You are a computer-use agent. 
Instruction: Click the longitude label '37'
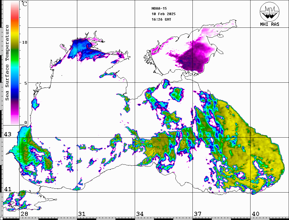coord(198,214)
